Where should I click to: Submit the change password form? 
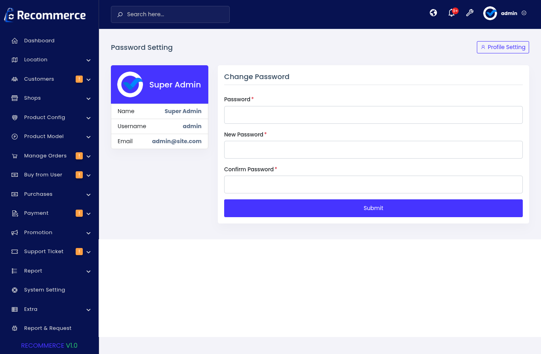373,208
